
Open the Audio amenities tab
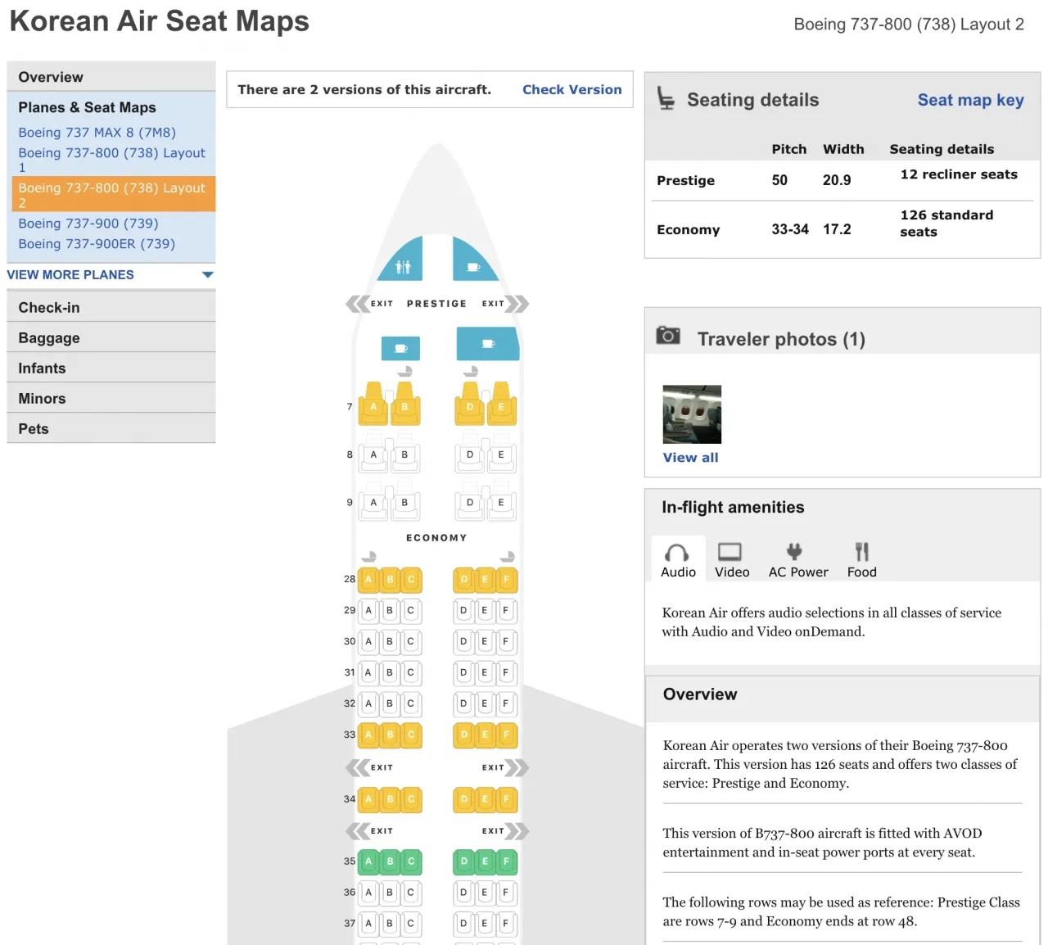pyautogui.click(x=678, y=560)
